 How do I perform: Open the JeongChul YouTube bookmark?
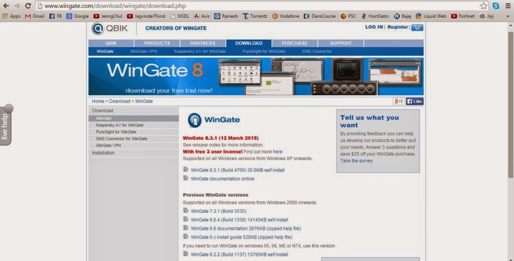coord(107,16)
